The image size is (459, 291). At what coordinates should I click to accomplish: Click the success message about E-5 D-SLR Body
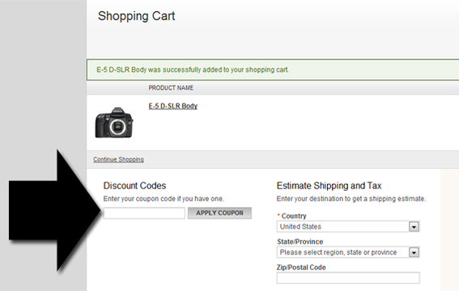click(193, 70)
